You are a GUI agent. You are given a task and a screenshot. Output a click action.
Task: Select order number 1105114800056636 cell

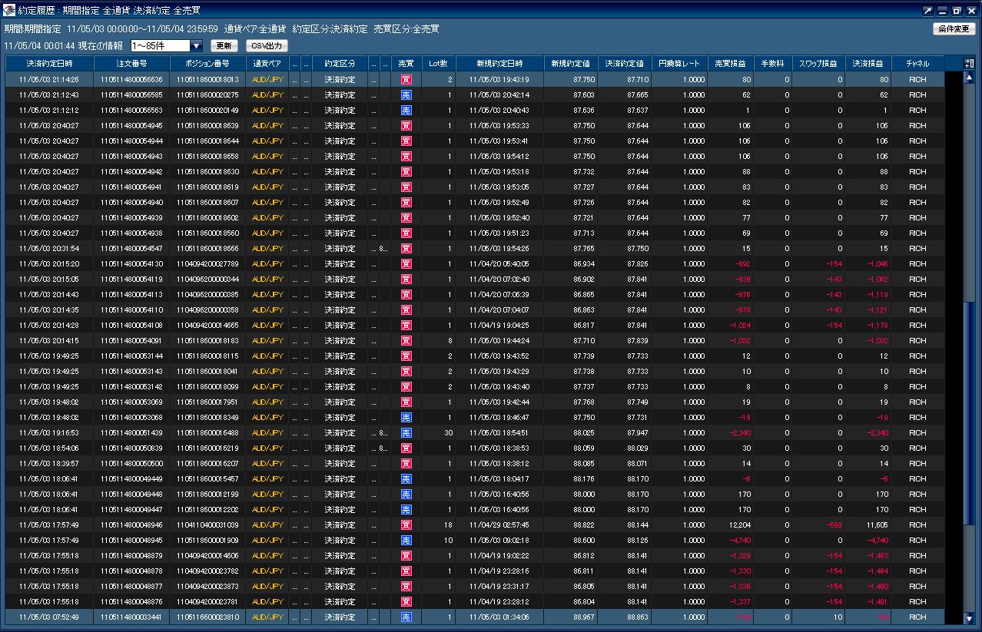pyautogui.click(x=131, y=79)
